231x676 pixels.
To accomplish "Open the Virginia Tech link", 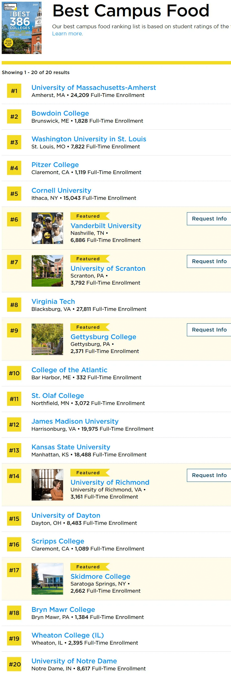I will (x=53, y=302).
